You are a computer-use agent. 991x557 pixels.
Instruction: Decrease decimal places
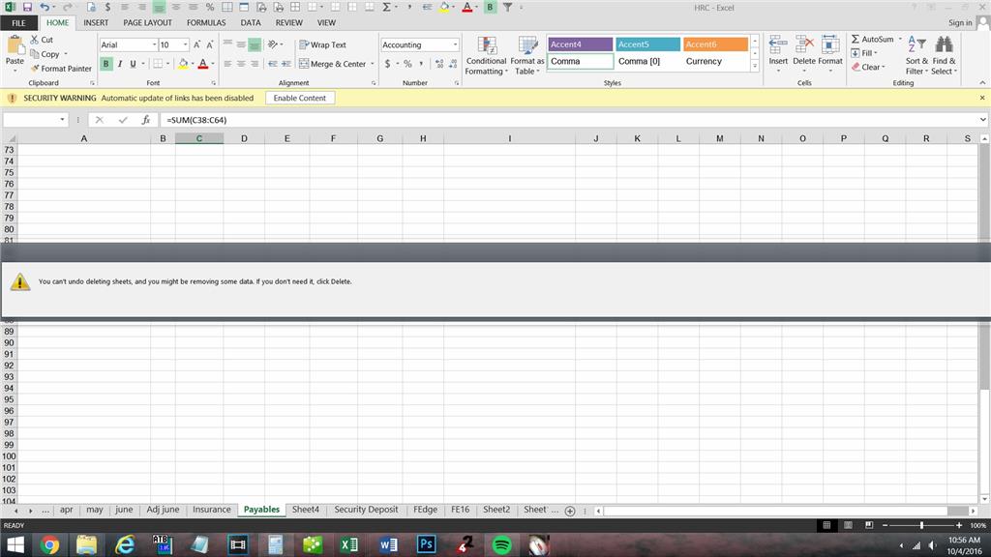[x=453, y=64]
